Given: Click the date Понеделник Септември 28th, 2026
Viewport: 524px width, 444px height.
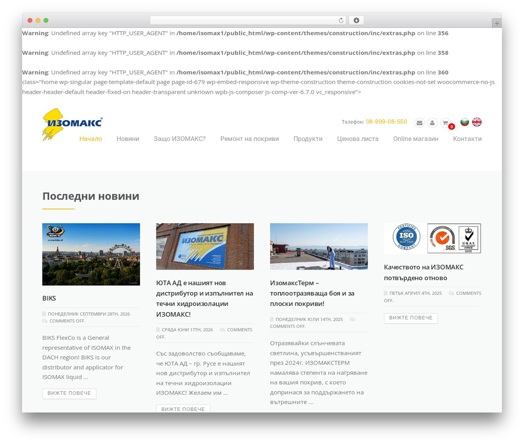Looking at the screenshot, I should (x=89, y=314).
